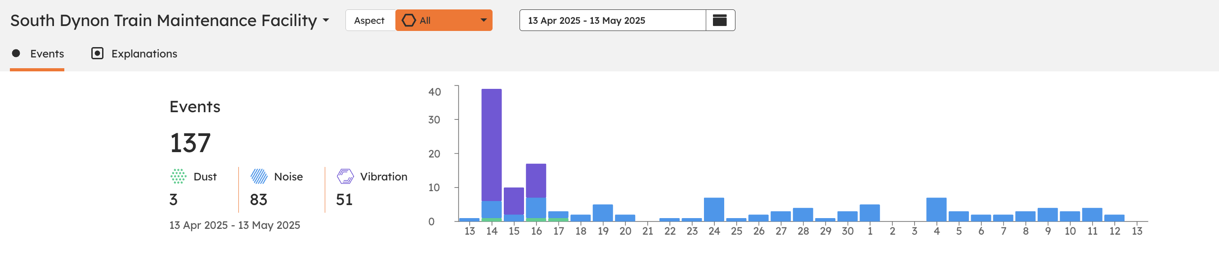Click the Vibration count value 51

point(344,200)
